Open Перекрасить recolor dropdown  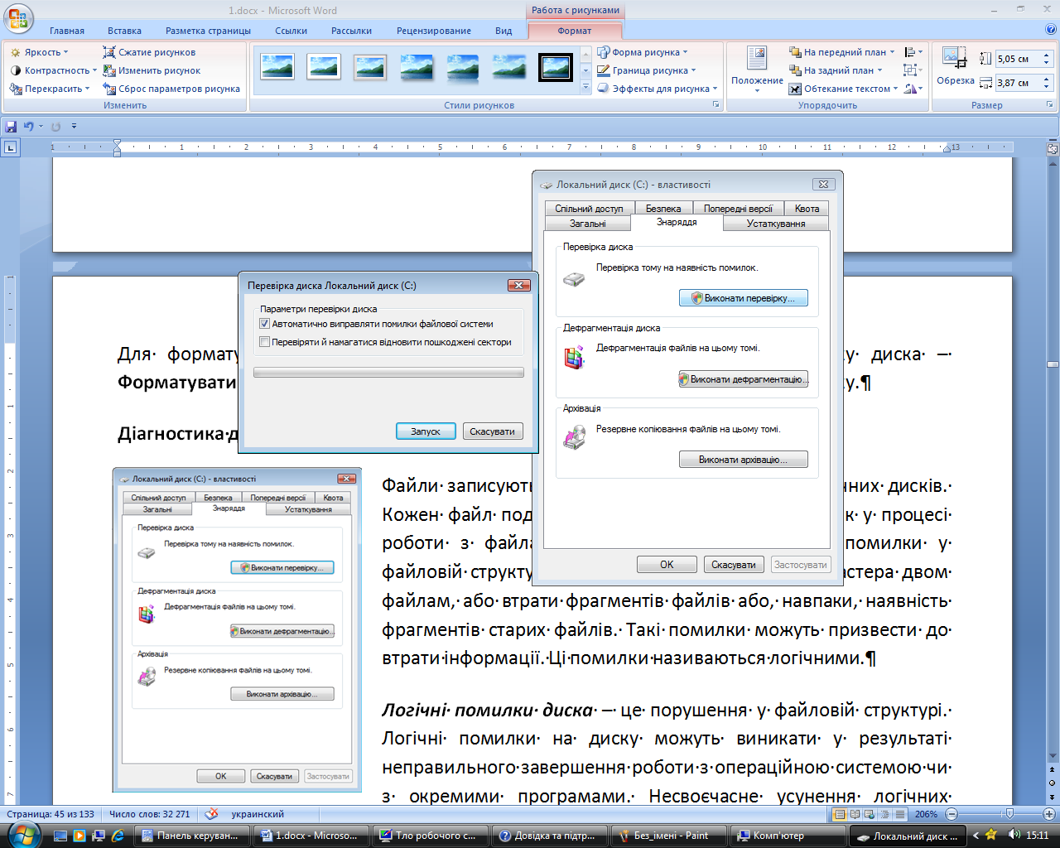click(50, 89)
